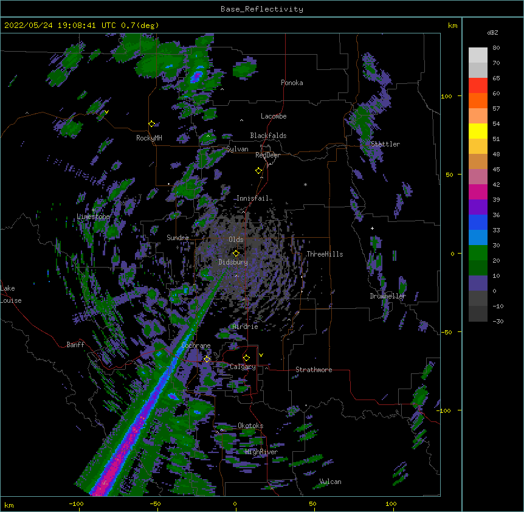Click the Blackfalds city label
This screenshot has height=512, width=524.
coord(268,136)
